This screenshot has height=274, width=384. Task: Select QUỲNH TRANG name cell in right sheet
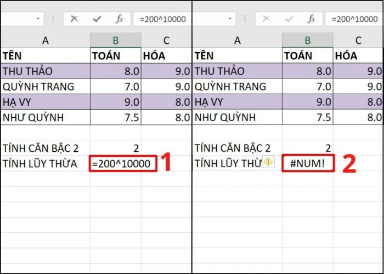click(x=238, y=87)
